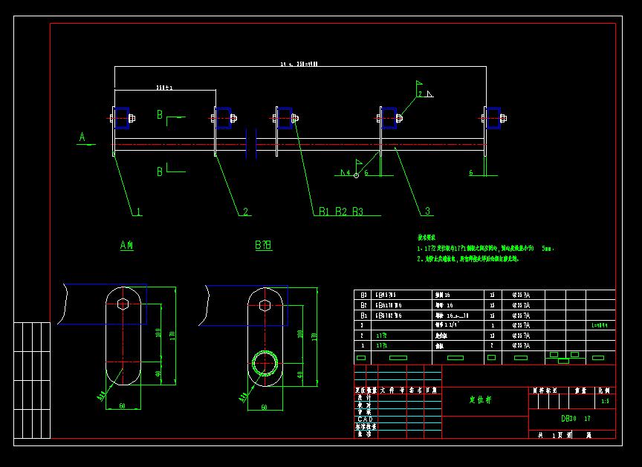Click part balloon number "3" leader label
The width and height of the screenshot is (642, 467).
tap(427, 211)
